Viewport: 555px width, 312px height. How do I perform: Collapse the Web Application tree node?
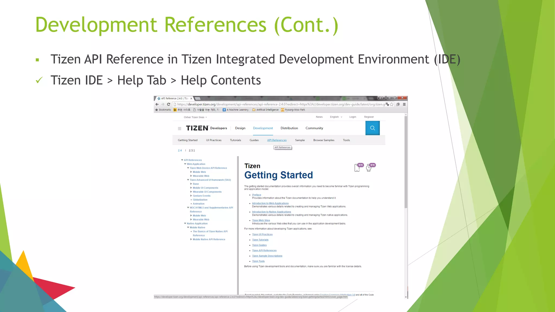pyautogui.click(x=185, y=164)
